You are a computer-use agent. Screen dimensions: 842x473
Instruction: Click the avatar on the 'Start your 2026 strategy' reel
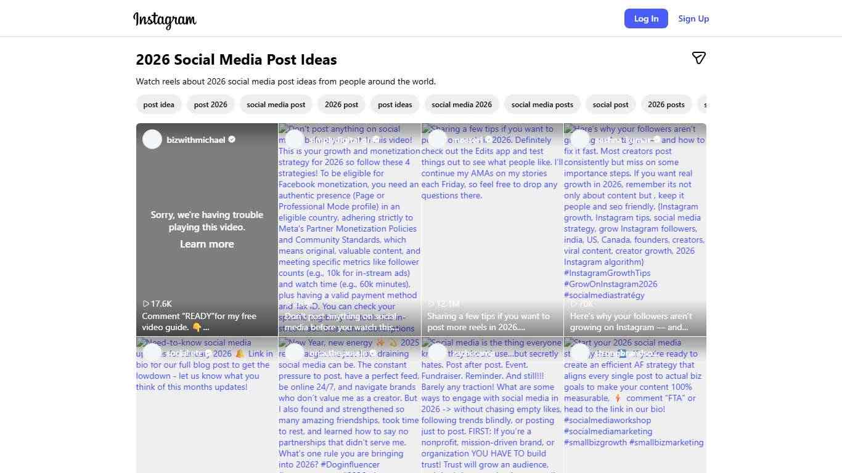click(579, 353)
